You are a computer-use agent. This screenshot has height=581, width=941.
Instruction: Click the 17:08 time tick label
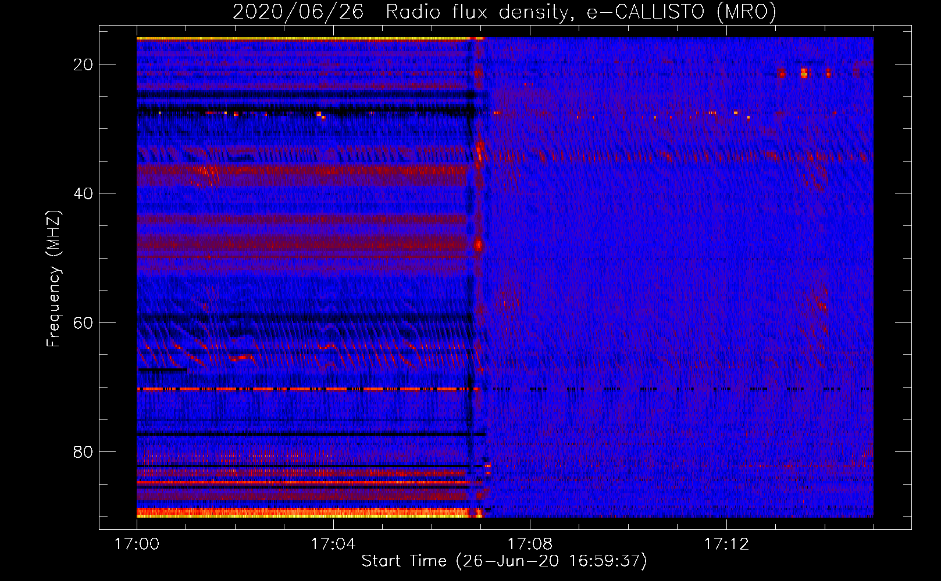[x=529, y=544]
